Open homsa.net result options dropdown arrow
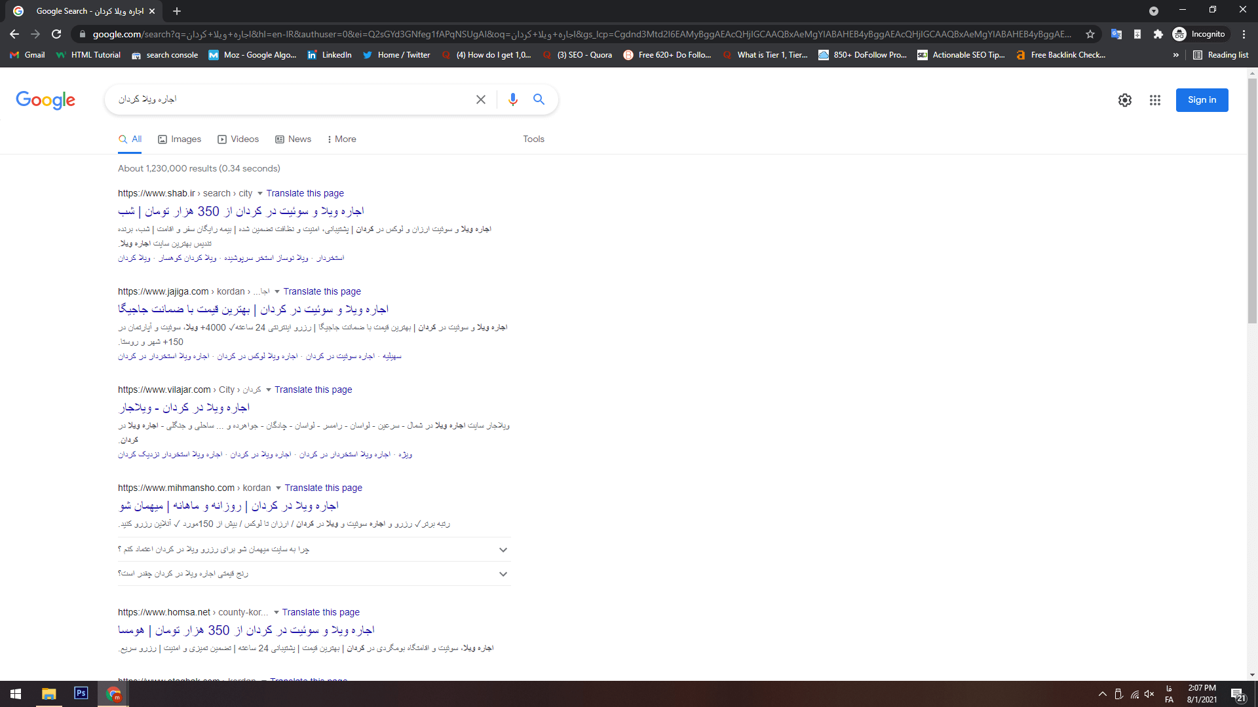Viewport: 1258px width, 707px height. (x=276, y=613)
